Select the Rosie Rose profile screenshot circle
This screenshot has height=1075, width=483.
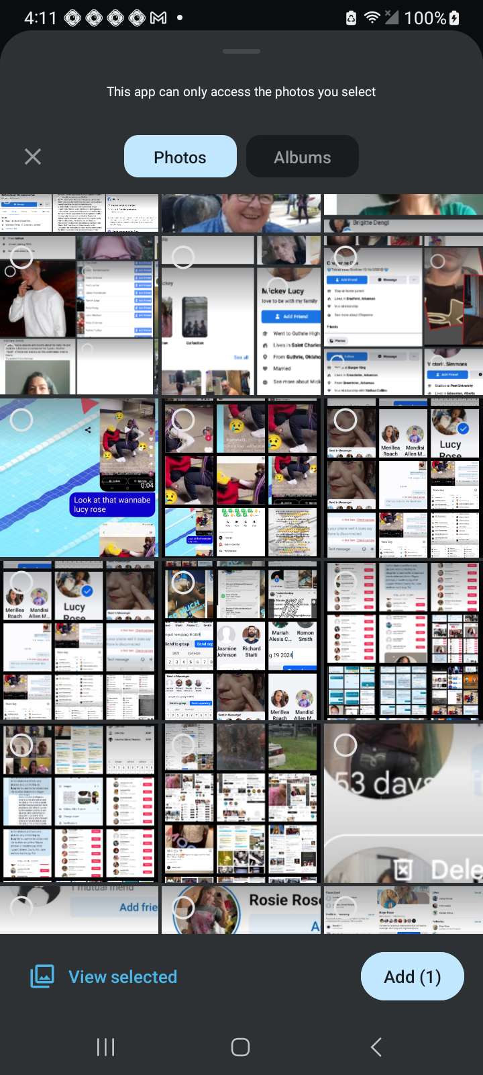(x=183, y=908)
